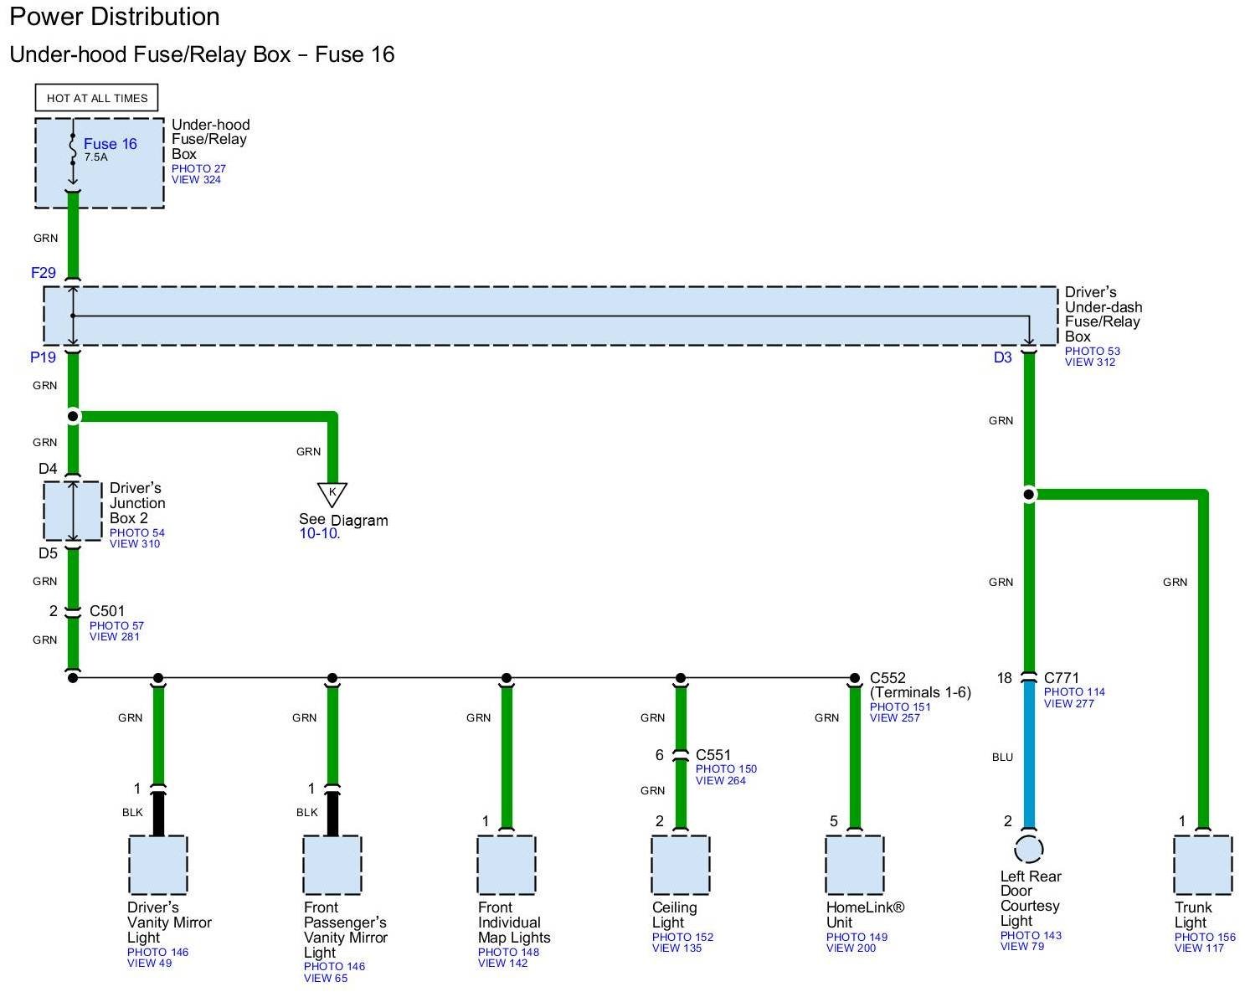
Task: Select the Trunk Light component box
Action: click(x=1202, y=864)
